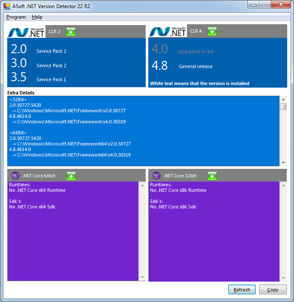Click the Framework64\v4.0.30319 path line
This screenshot has height=302, width=294.
tap(71, 155)
